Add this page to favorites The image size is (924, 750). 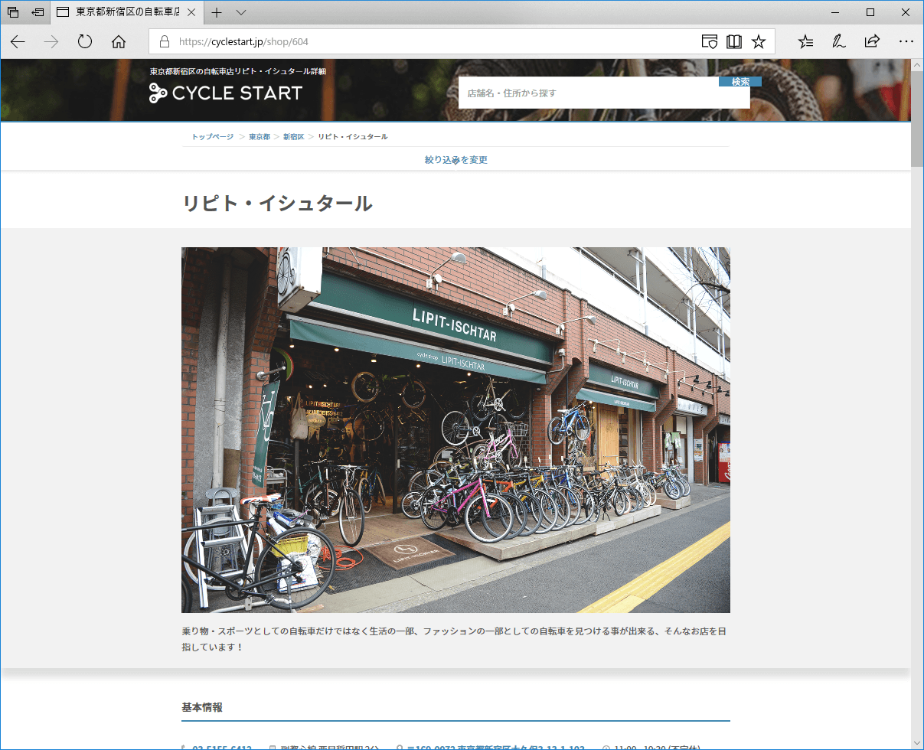click(759, 42)
